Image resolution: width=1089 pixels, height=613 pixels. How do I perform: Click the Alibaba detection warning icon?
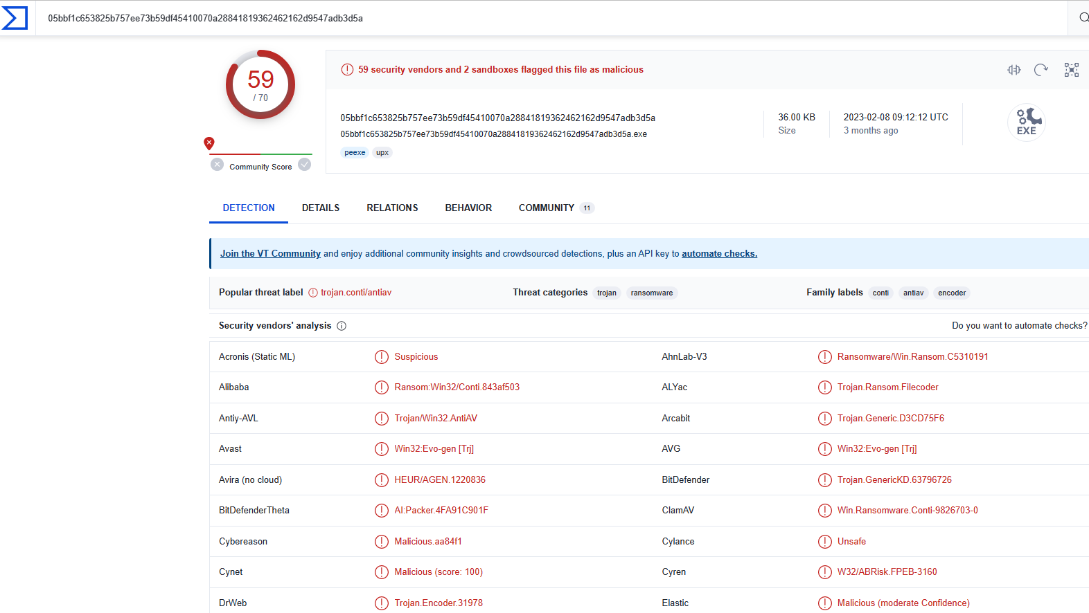(x=382, y=387)
